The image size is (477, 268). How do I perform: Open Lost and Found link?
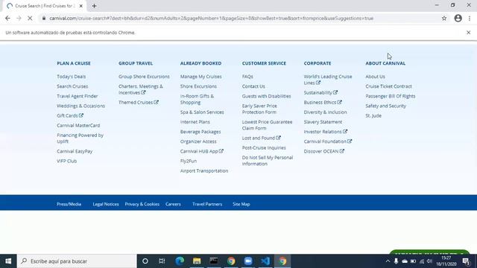(x=262, y=138)
